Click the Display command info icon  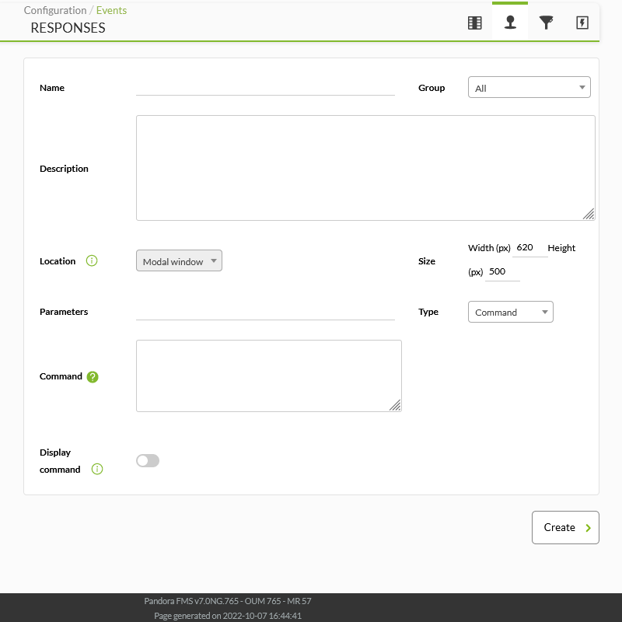coord(97,469)
